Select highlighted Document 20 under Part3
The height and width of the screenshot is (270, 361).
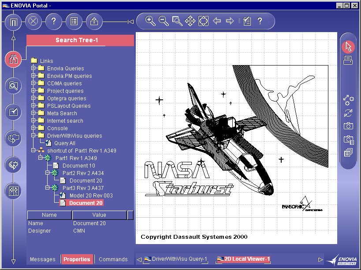click(x=86, y=203)
